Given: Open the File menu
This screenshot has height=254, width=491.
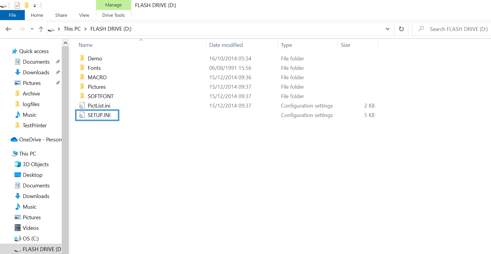Looking at the screenshot, I should [x=12, y=15].
